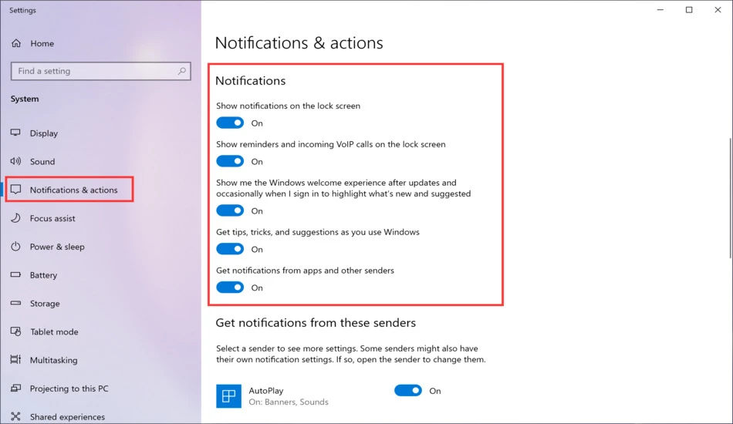Viewport: 733px width, 424px height.
Task: Click the Notifications & actions speech bubble icon
Action: [16, 190]
